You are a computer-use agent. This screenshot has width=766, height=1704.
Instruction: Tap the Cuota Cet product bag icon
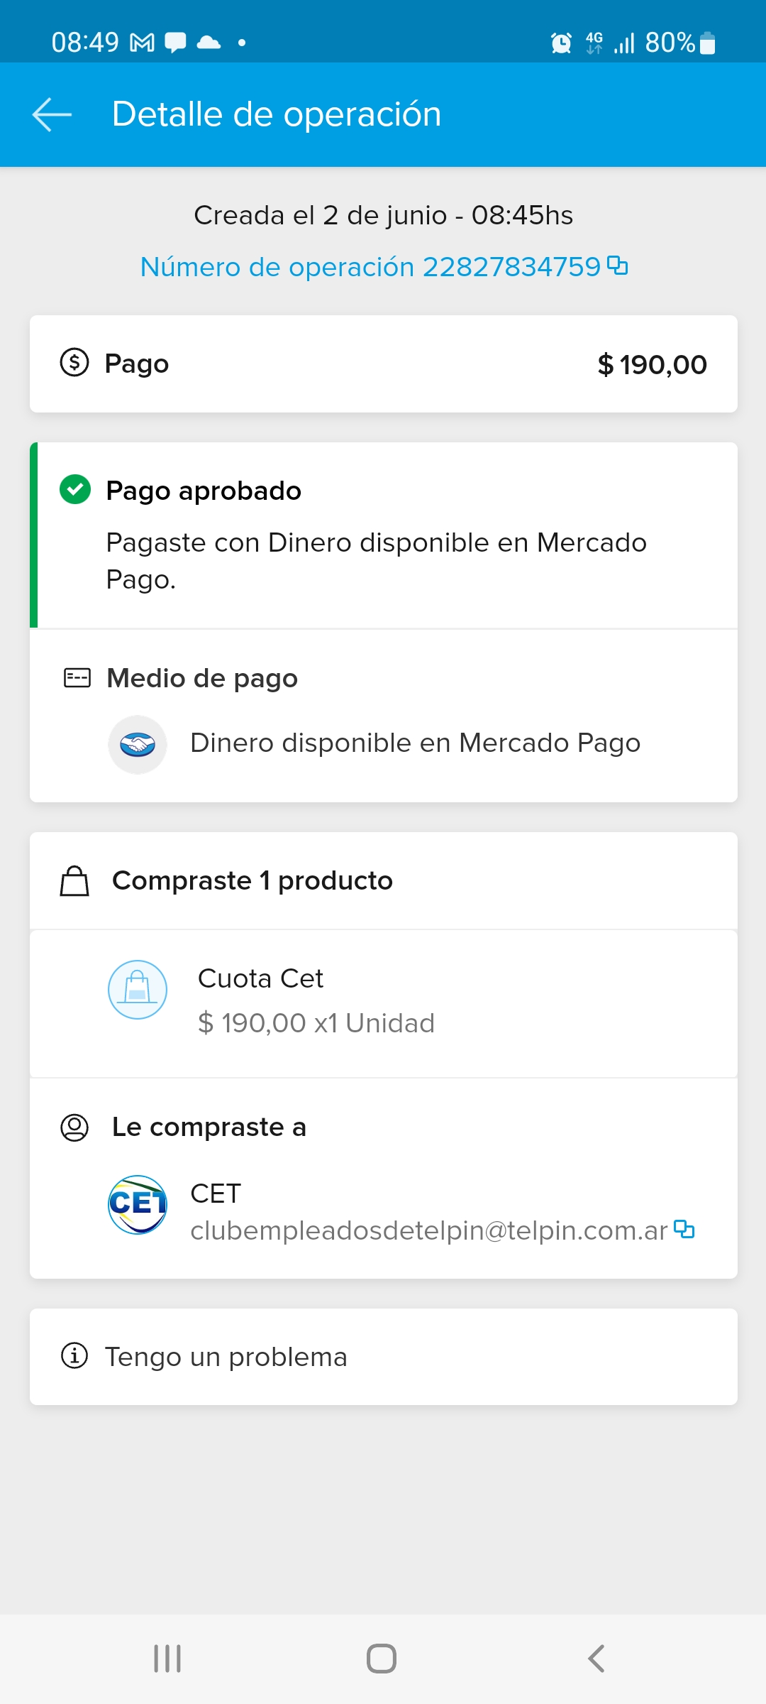[138, 990]
